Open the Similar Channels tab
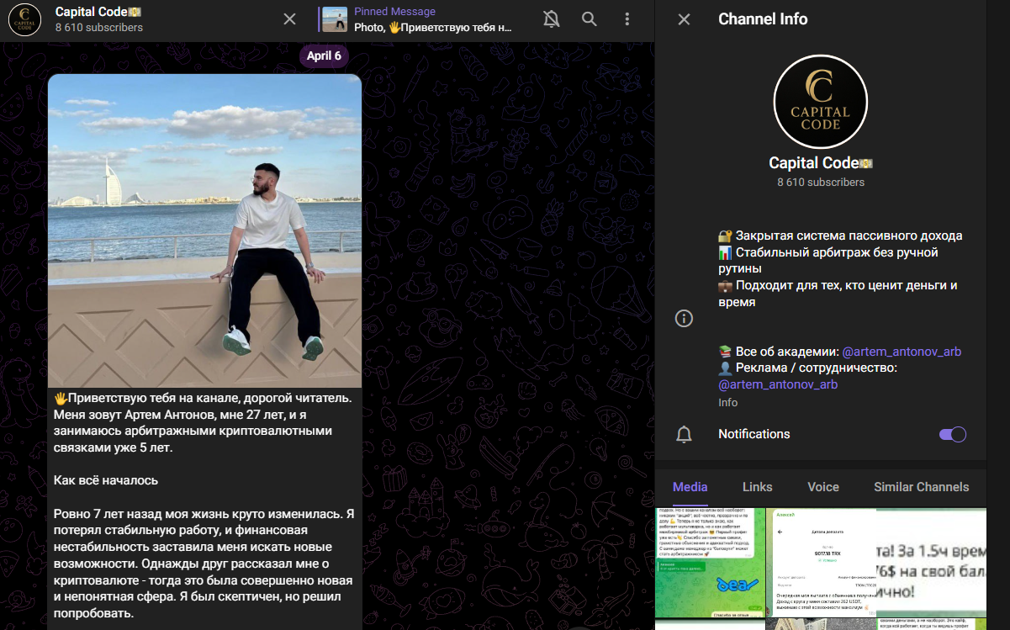Viewport: 1010px width, 630px height. click(921, 487)
